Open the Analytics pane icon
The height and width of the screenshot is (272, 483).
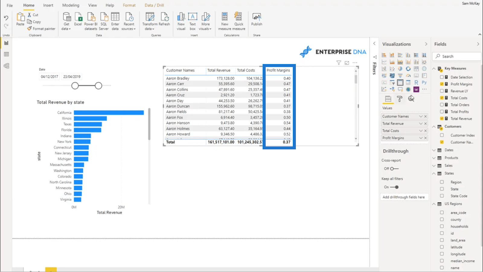(411, 99)
